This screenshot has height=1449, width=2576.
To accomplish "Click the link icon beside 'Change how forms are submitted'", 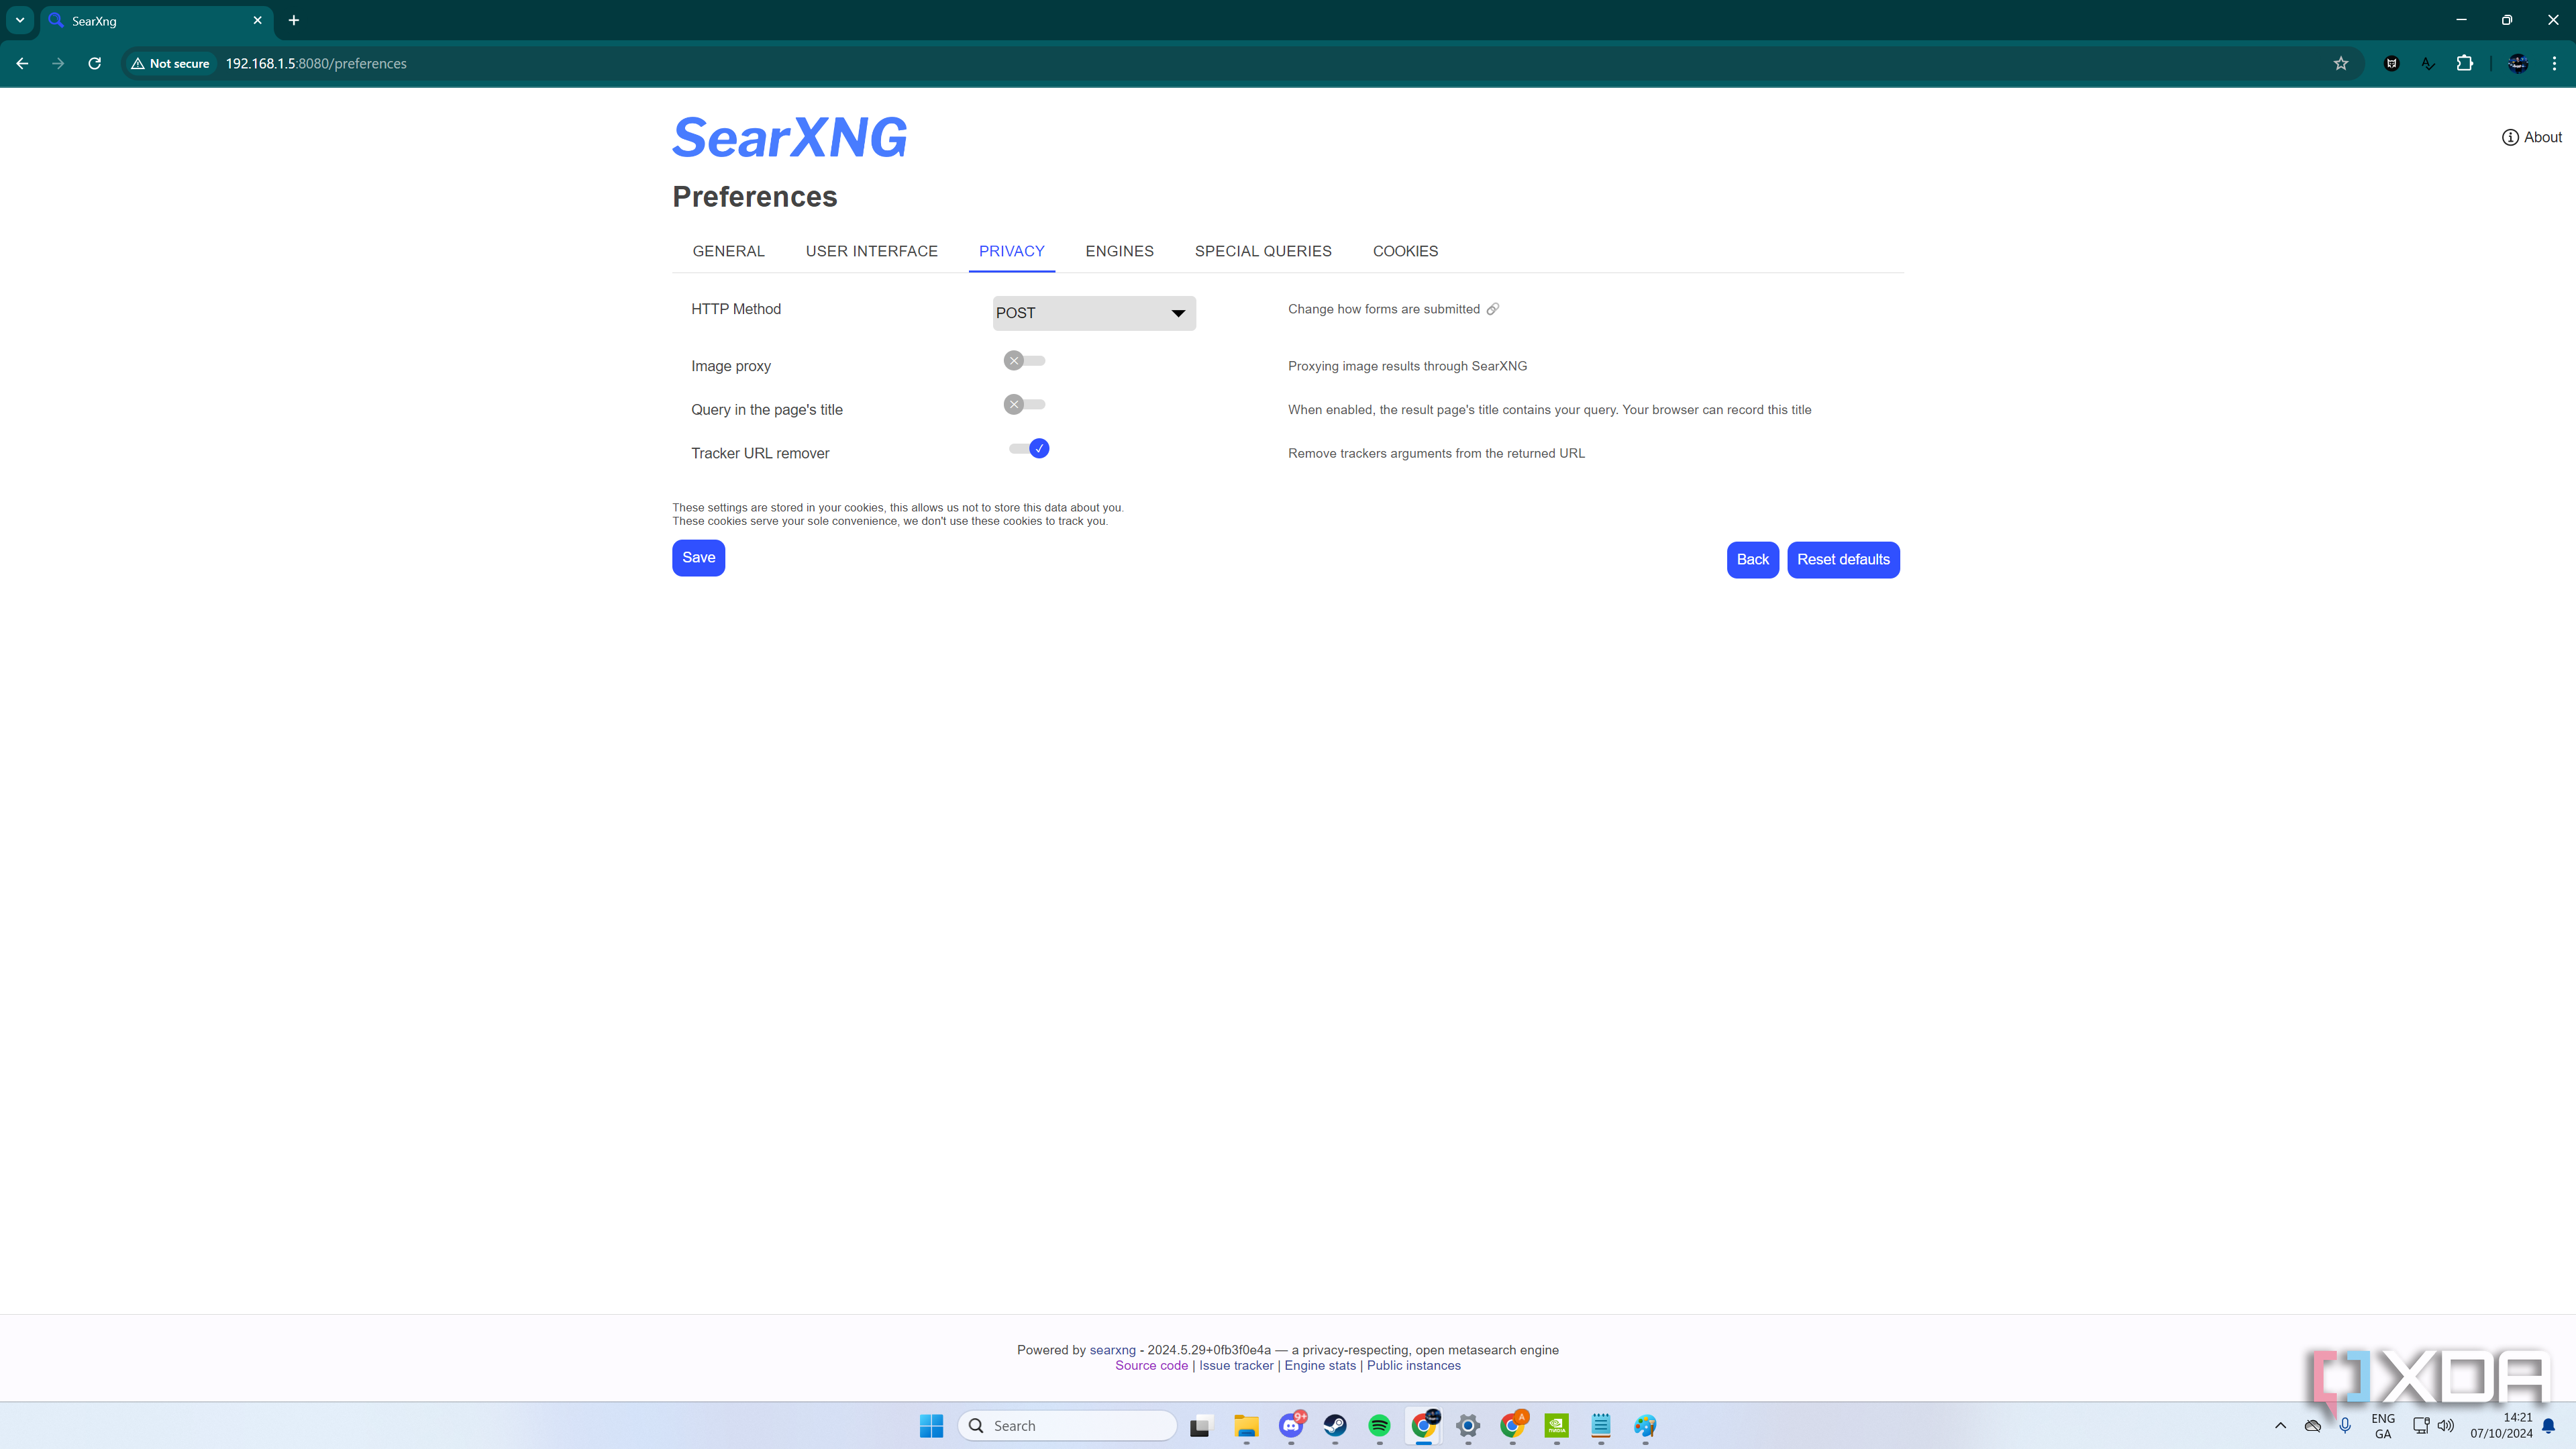I will 1492,309.
